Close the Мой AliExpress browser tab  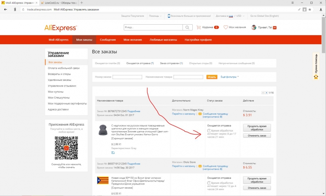coord(37,3)
